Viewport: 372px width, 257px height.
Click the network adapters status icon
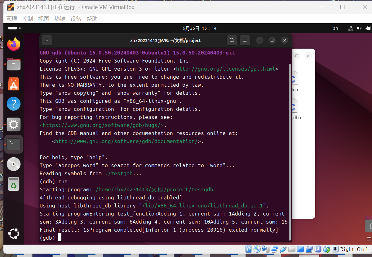click(274, 249)
